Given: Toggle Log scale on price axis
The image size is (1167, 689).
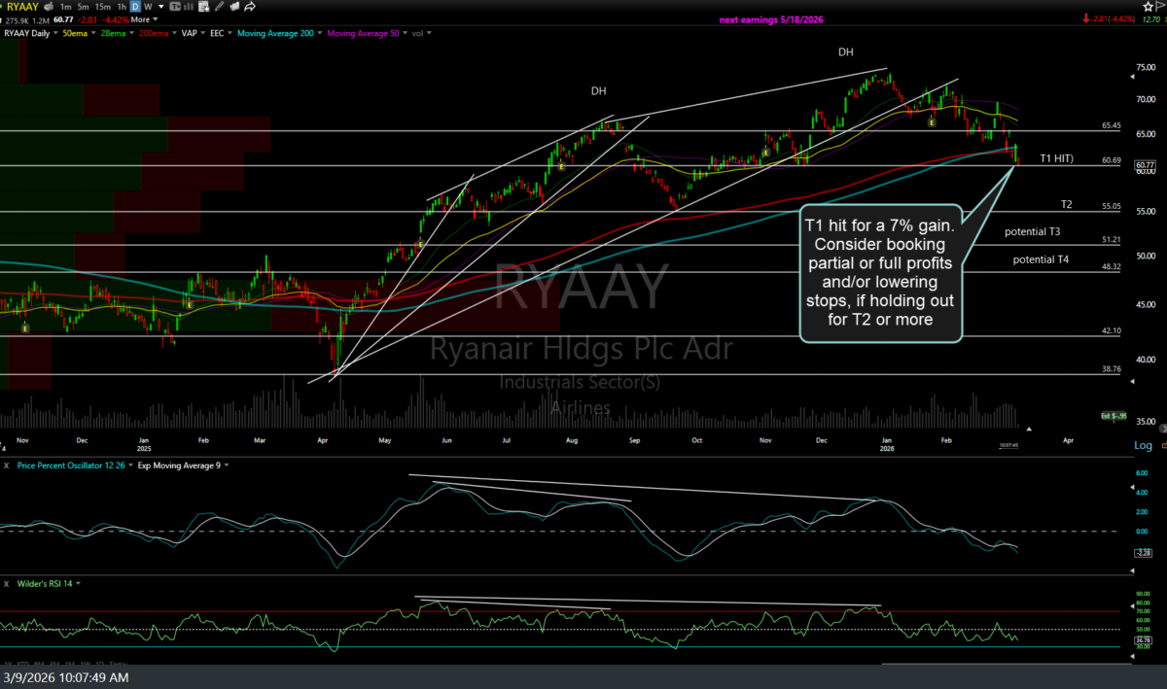Looking at the screenshot, I should (1143, 445).
